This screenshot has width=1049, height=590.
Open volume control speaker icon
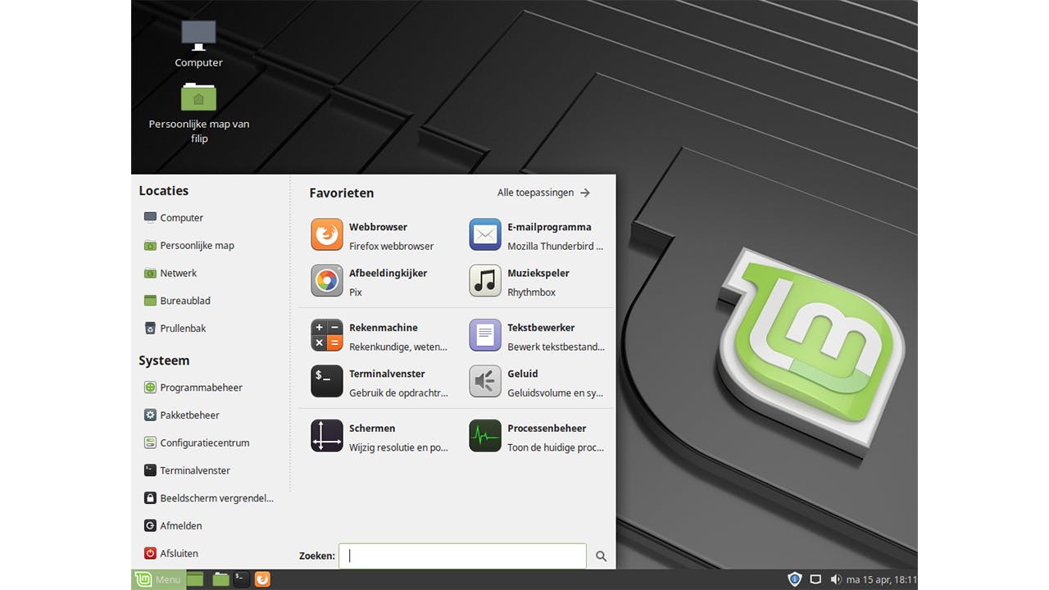click(x=836, y=579)
